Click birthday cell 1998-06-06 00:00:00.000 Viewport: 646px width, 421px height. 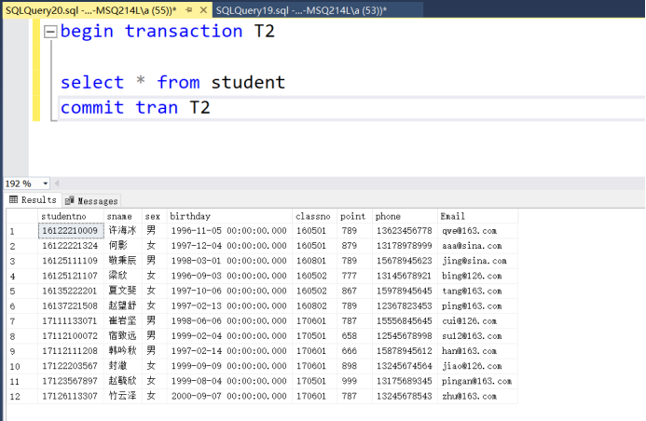(229, 321)
